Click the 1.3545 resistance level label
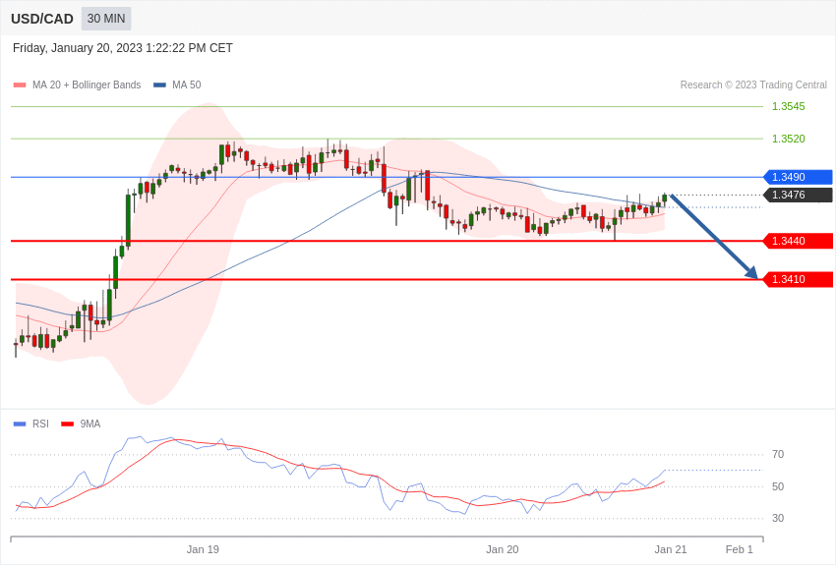 pyautogui.click(x=789, y=106)
